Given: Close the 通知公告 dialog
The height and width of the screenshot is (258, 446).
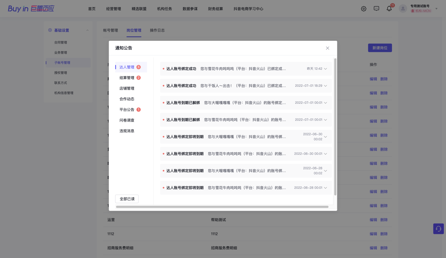Looking at the screenshot, I should (328, 48).
